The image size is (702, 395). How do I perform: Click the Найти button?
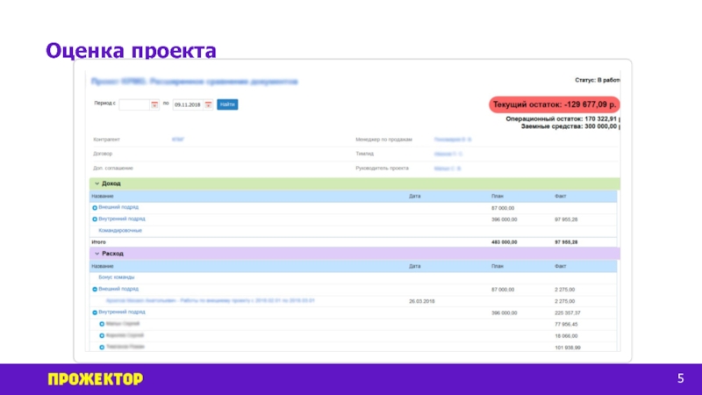click(227, 104)
